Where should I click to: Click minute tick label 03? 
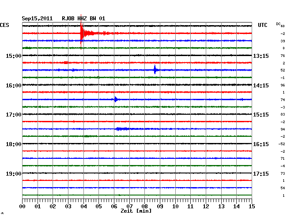pos(68,206)
